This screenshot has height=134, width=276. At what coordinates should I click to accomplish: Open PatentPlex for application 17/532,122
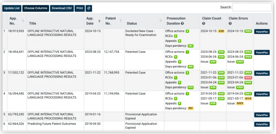262,73
